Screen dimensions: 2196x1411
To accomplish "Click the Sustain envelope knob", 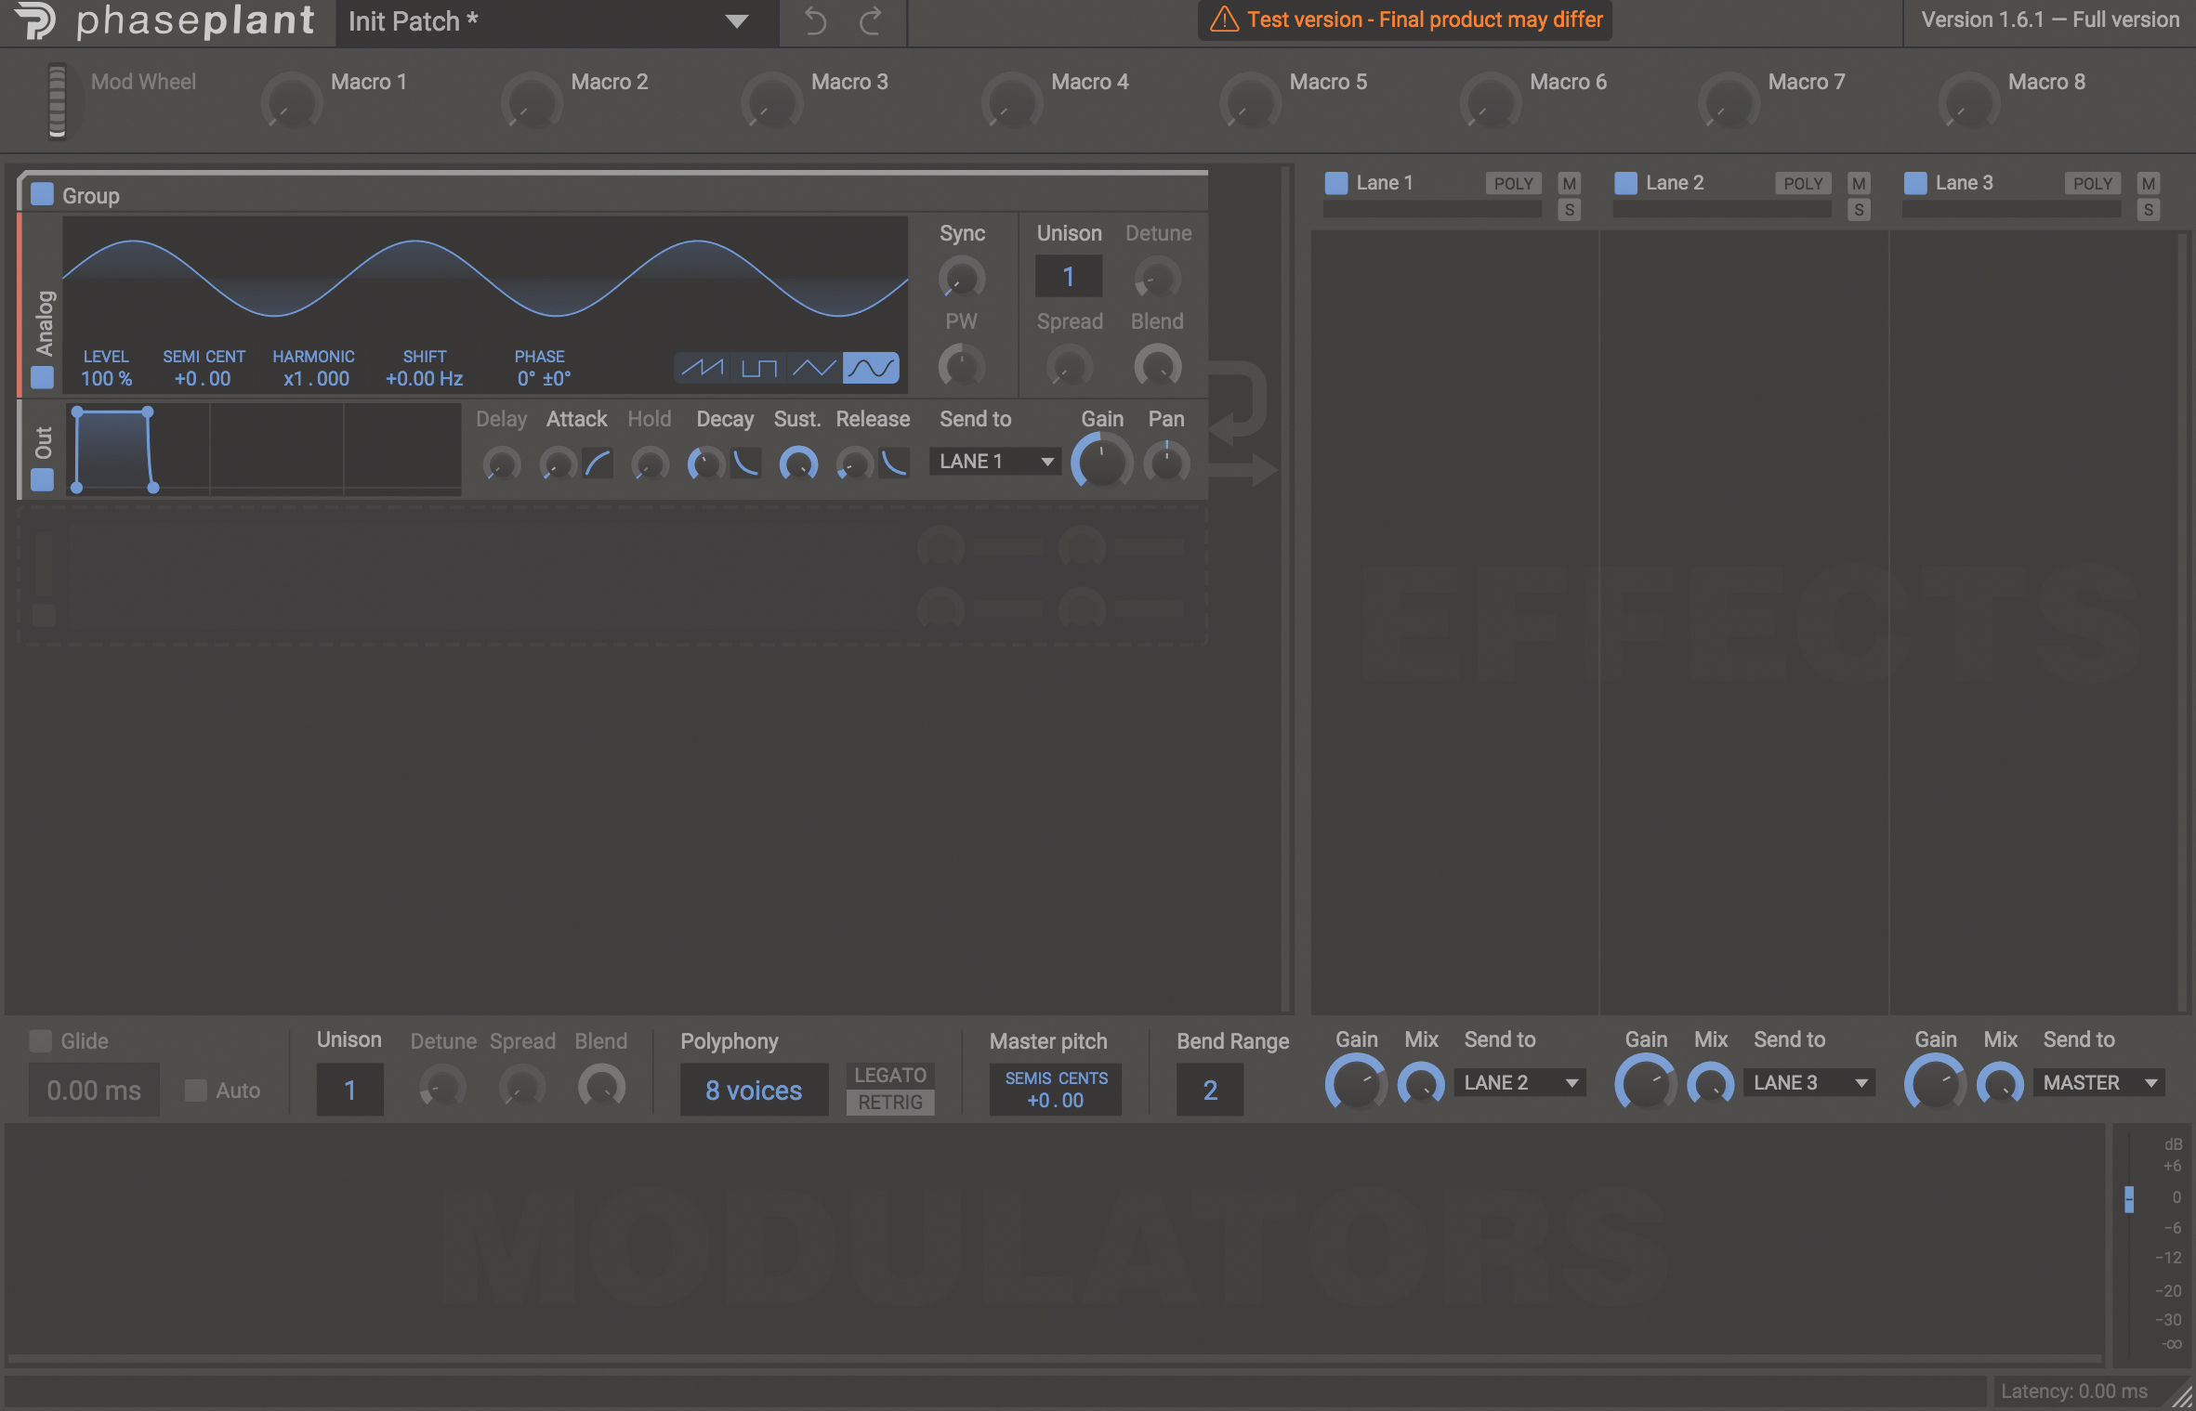I will coord(798,463).
